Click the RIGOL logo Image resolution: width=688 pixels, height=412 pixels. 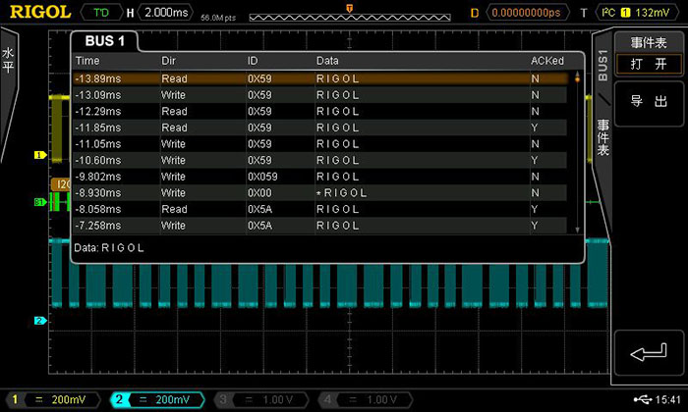pyautogui.click(x=39, y=13)
